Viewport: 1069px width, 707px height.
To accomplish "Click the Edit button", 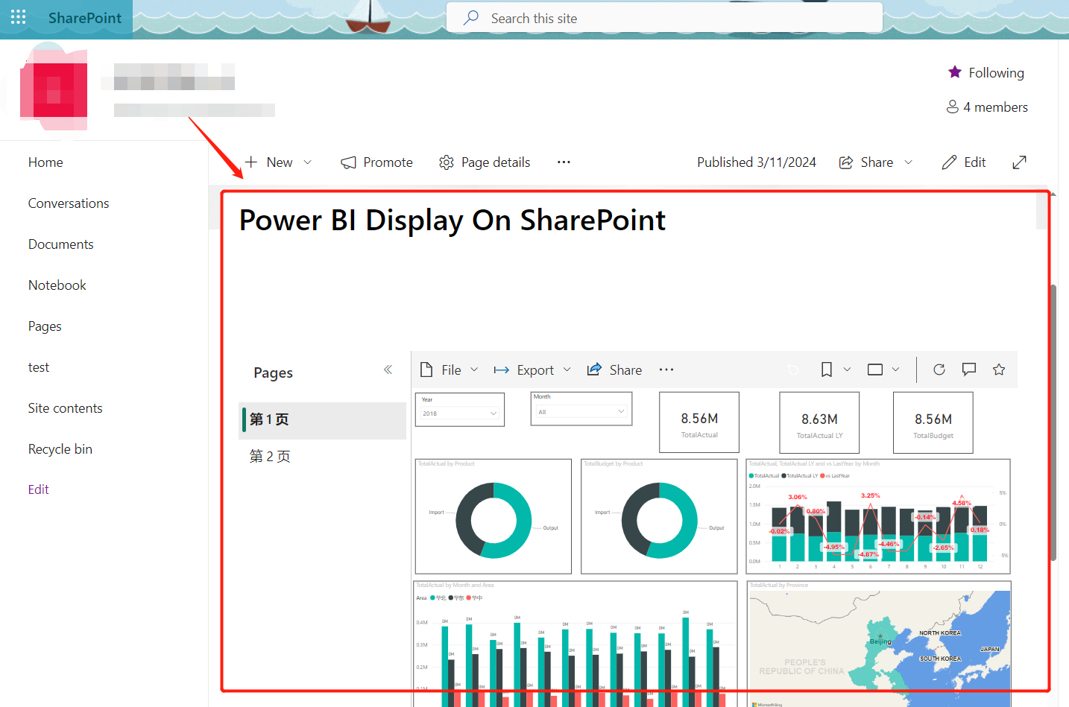I will (963, 162).
